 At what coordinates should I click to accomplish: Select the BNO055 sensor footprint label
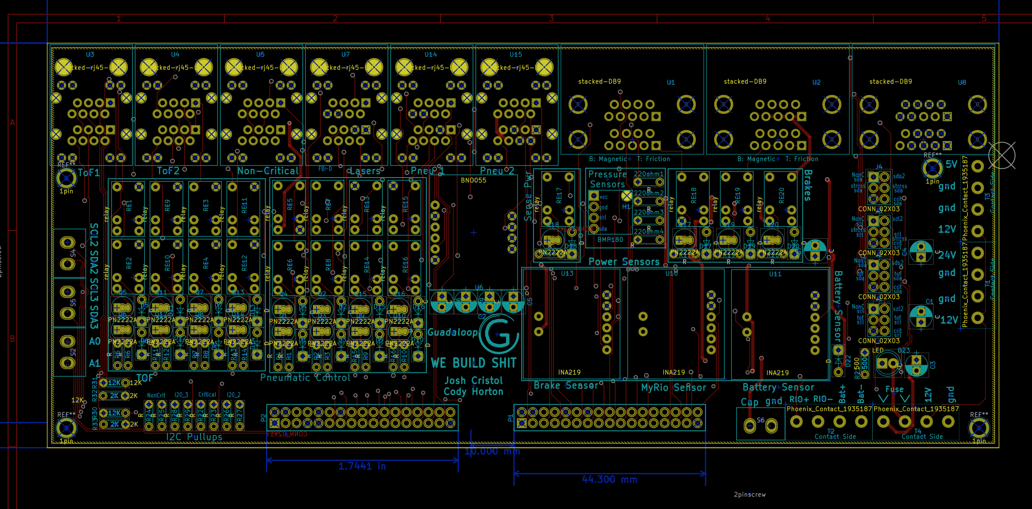click(x=473, y=180)
